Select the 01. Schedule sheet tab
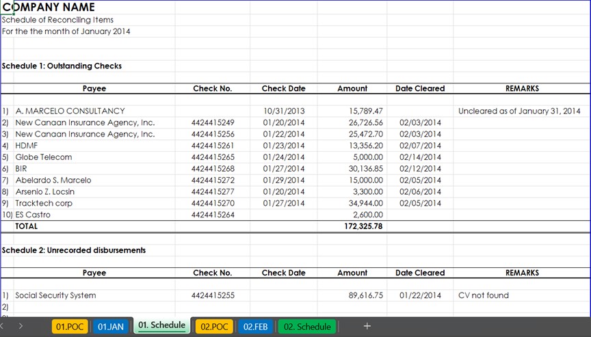Screen dimensions: 591x337 coord(161,325)
